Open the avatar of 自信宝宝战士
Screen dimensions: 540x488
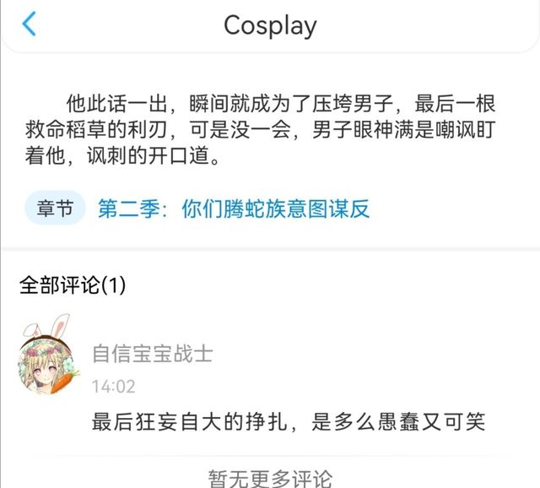pos(46,364)
